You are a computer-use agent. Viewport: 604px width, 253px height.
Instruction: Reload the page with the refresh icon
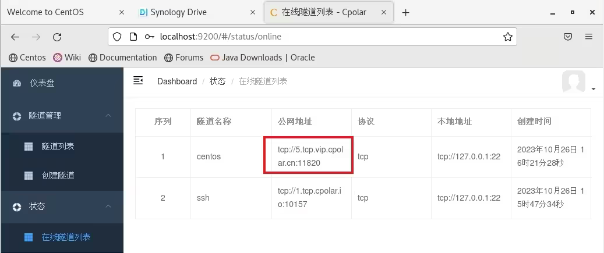tap(58, 37)
